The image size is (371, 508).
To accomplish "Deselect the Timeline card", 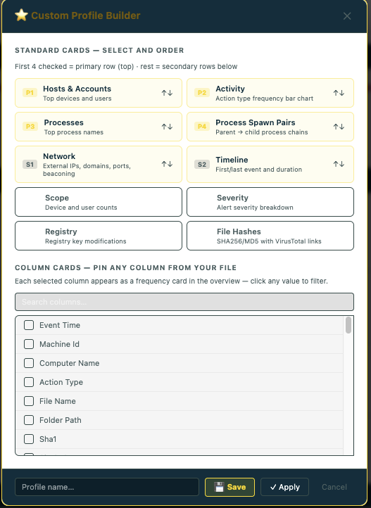I will (x=270, y=164).
